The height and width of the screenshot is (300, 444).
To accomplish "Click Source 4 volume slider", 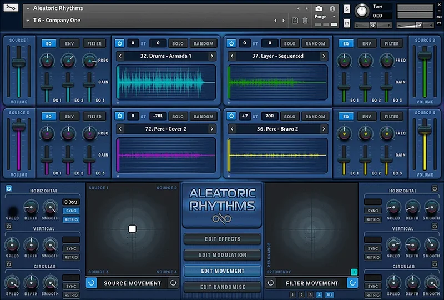I will [425, 130].
